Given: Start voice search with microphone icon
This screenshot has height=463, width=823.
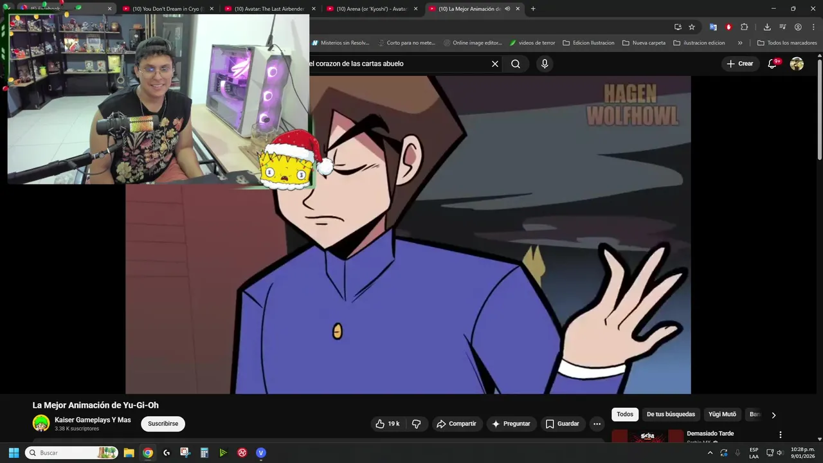Looking at the screenshot, I should [x=545, y=64].
